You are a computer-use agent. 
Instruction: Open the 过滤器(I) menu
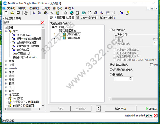pyautogui.click(x=34, y=8)
